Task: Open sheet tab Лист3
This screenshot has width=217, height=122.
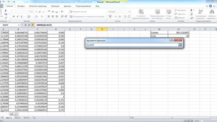Action: click(26, 118)
